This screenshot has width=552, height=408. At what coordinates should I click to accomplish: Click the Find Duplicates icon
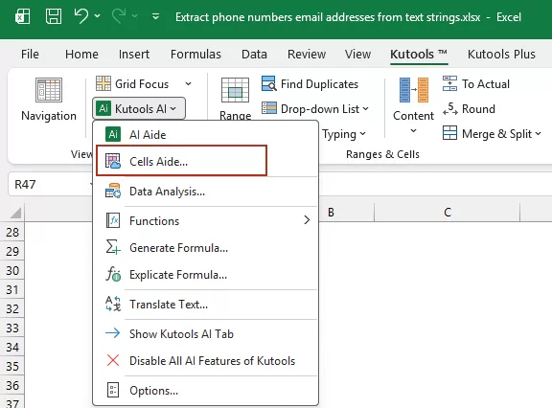[269, 83]
